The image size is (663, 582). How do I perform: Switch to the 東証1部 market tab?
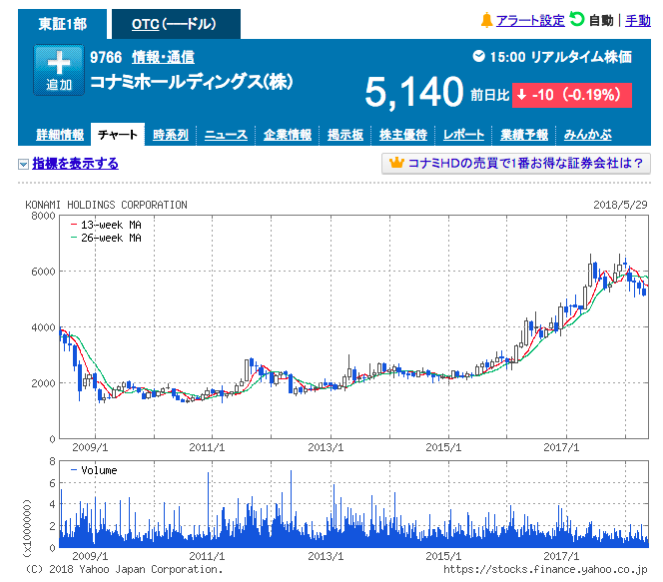click(63, 24)
